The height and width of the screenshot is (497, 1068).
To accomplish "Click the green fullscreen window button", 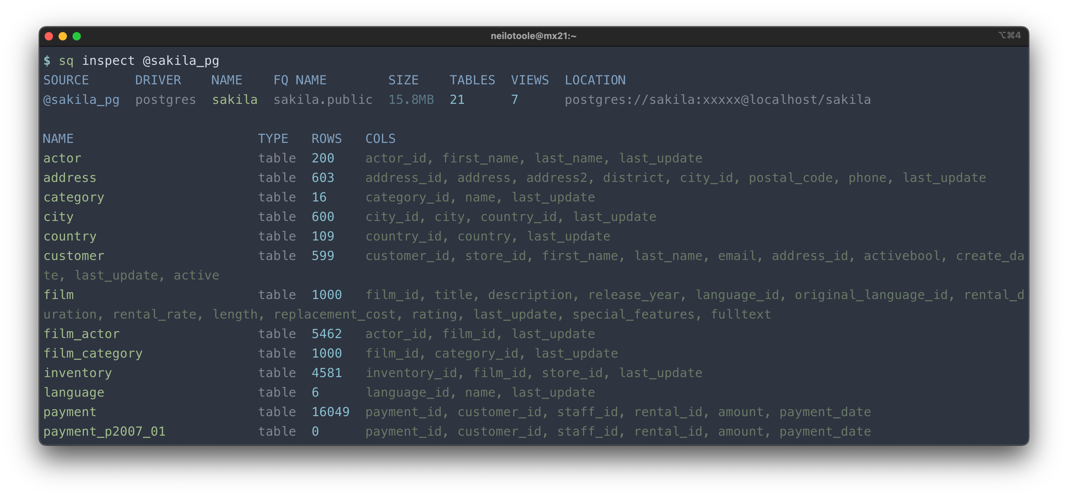I will click(77, 36).
